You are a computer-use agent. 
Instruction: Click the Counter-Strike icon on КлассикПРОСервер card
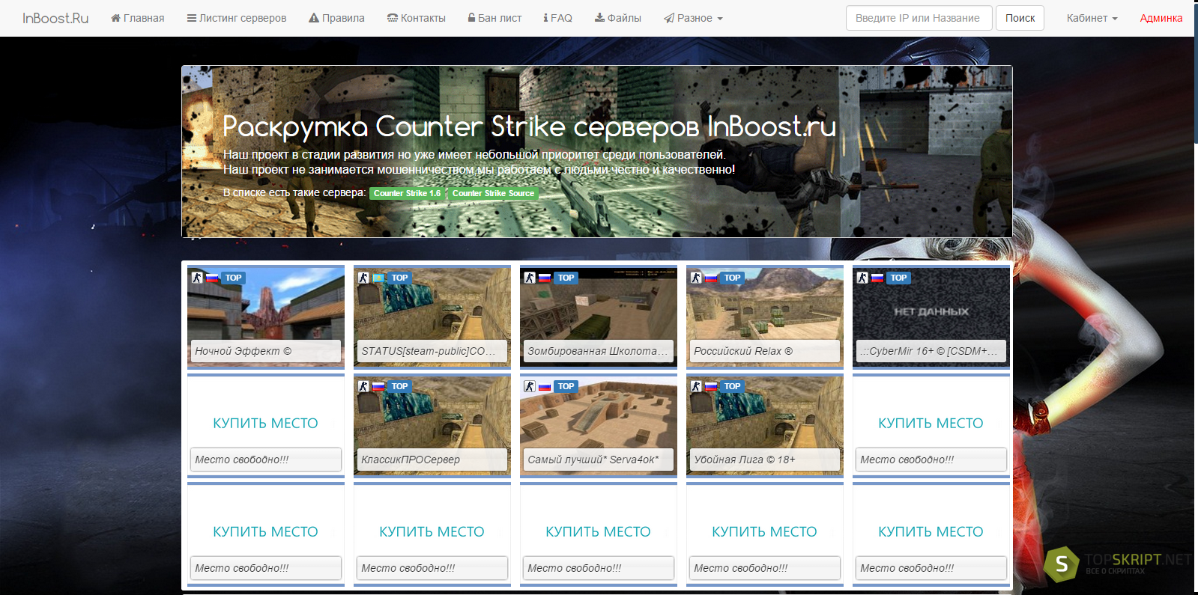pyautogui.click(x=363, y=386)
